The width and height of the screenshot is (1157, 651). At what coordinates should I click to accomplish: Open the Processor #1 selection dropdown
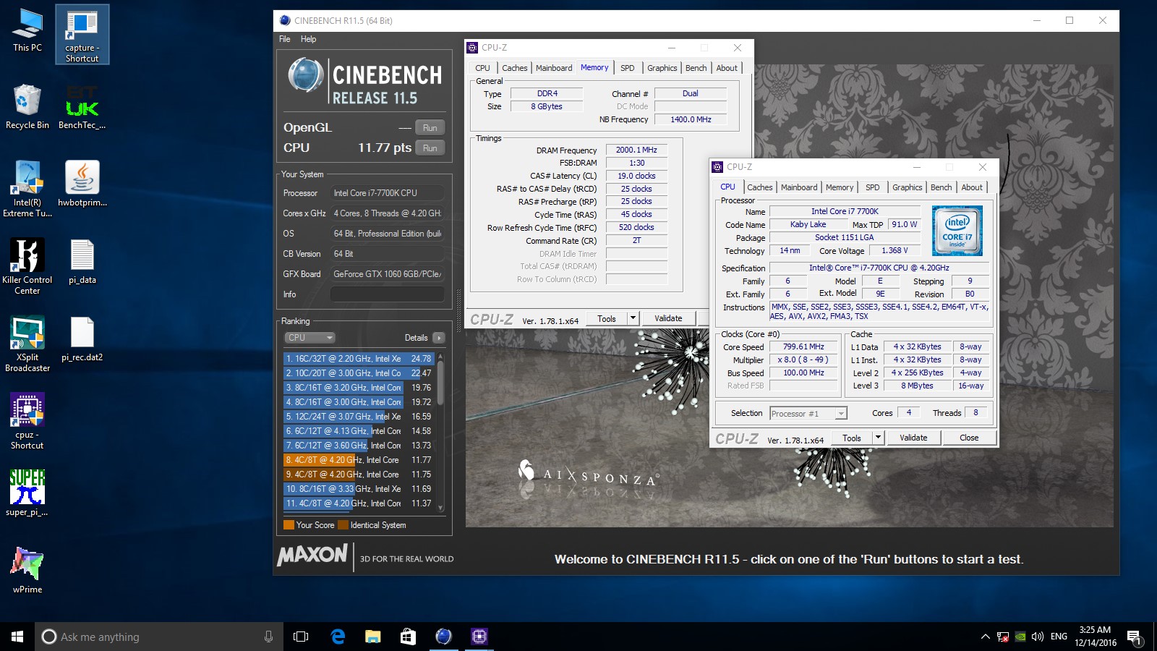808,414
